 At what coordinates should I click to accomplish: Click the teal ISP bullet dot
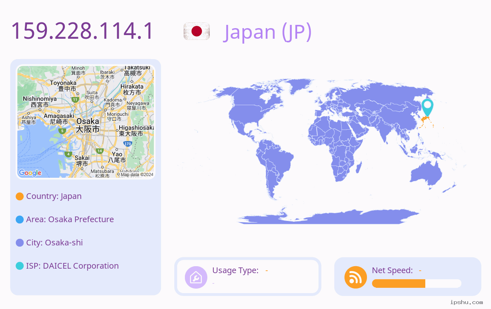point(20,266)
